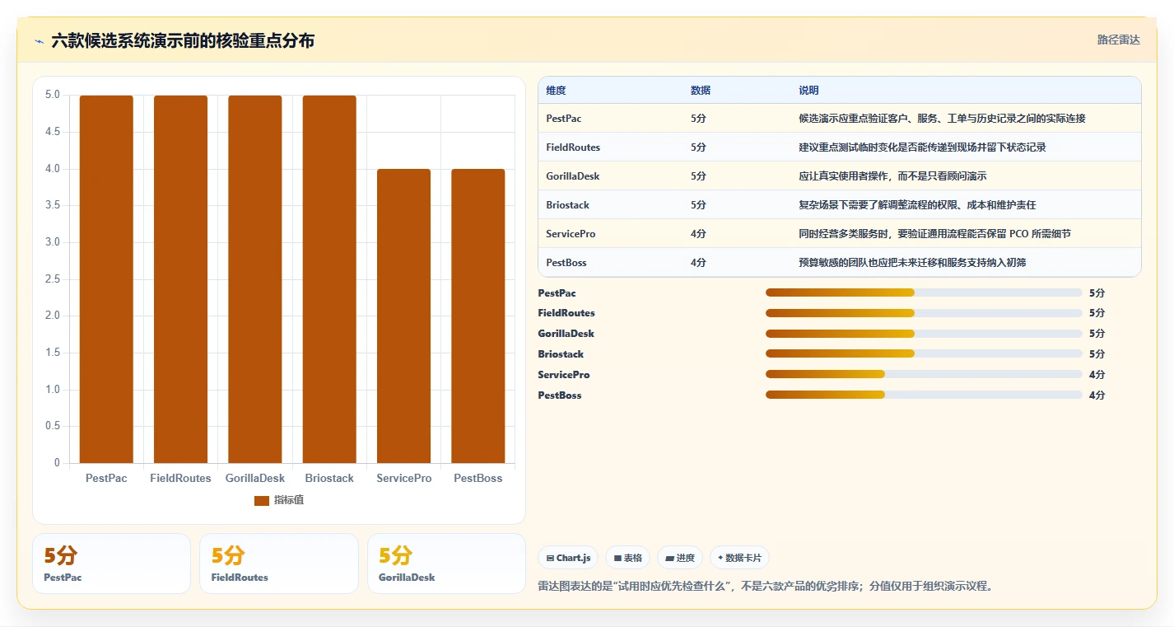Click the GorillaDesk label on the chart axis
This screenshot has width=1174, height=627.
tap(255, 479)
